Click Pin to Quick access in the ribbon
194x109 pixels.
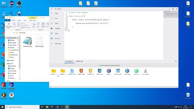(9, 25)
